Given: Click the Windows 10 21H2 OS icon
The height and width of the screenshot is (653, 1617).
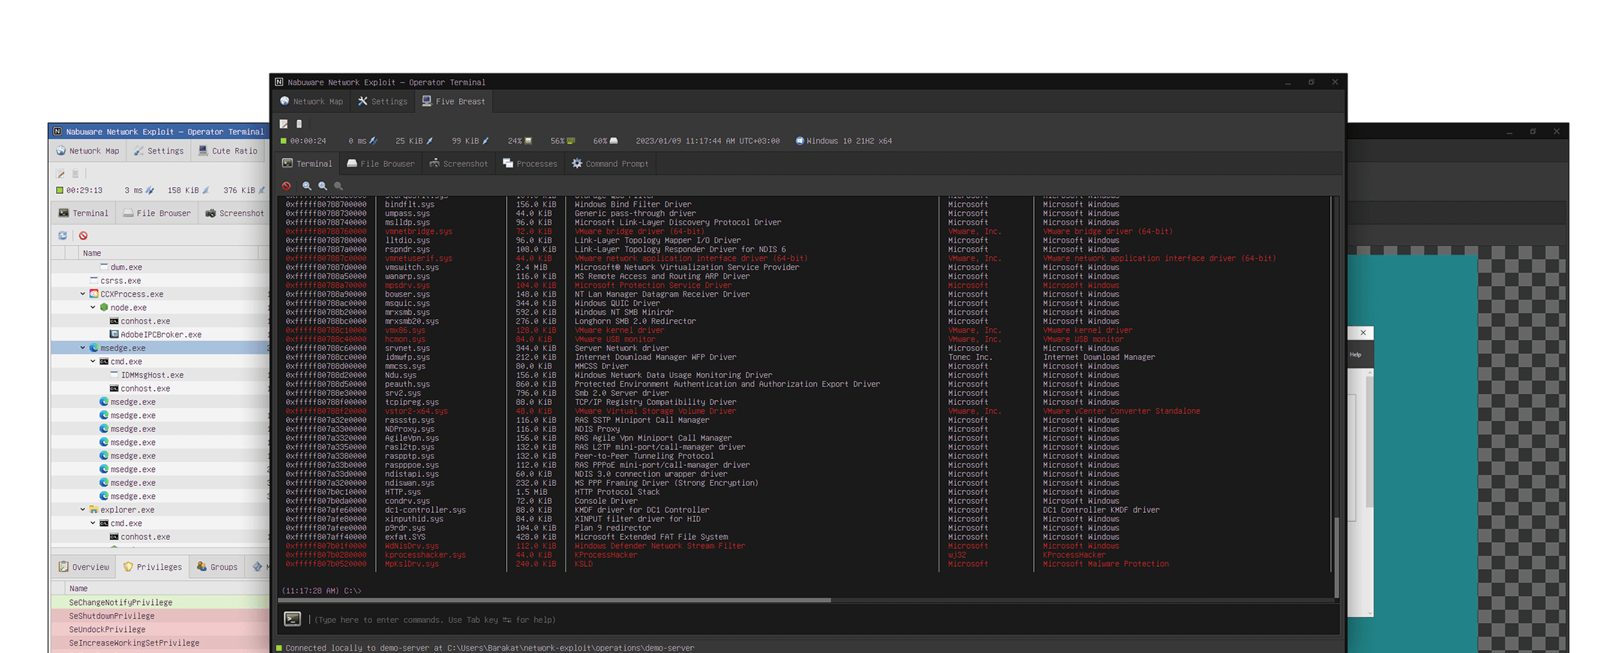Looking at the screenshot, I should pyautogui.click(x=800, y=141).
